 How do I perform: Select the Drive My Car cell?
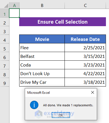pos(42,82)
